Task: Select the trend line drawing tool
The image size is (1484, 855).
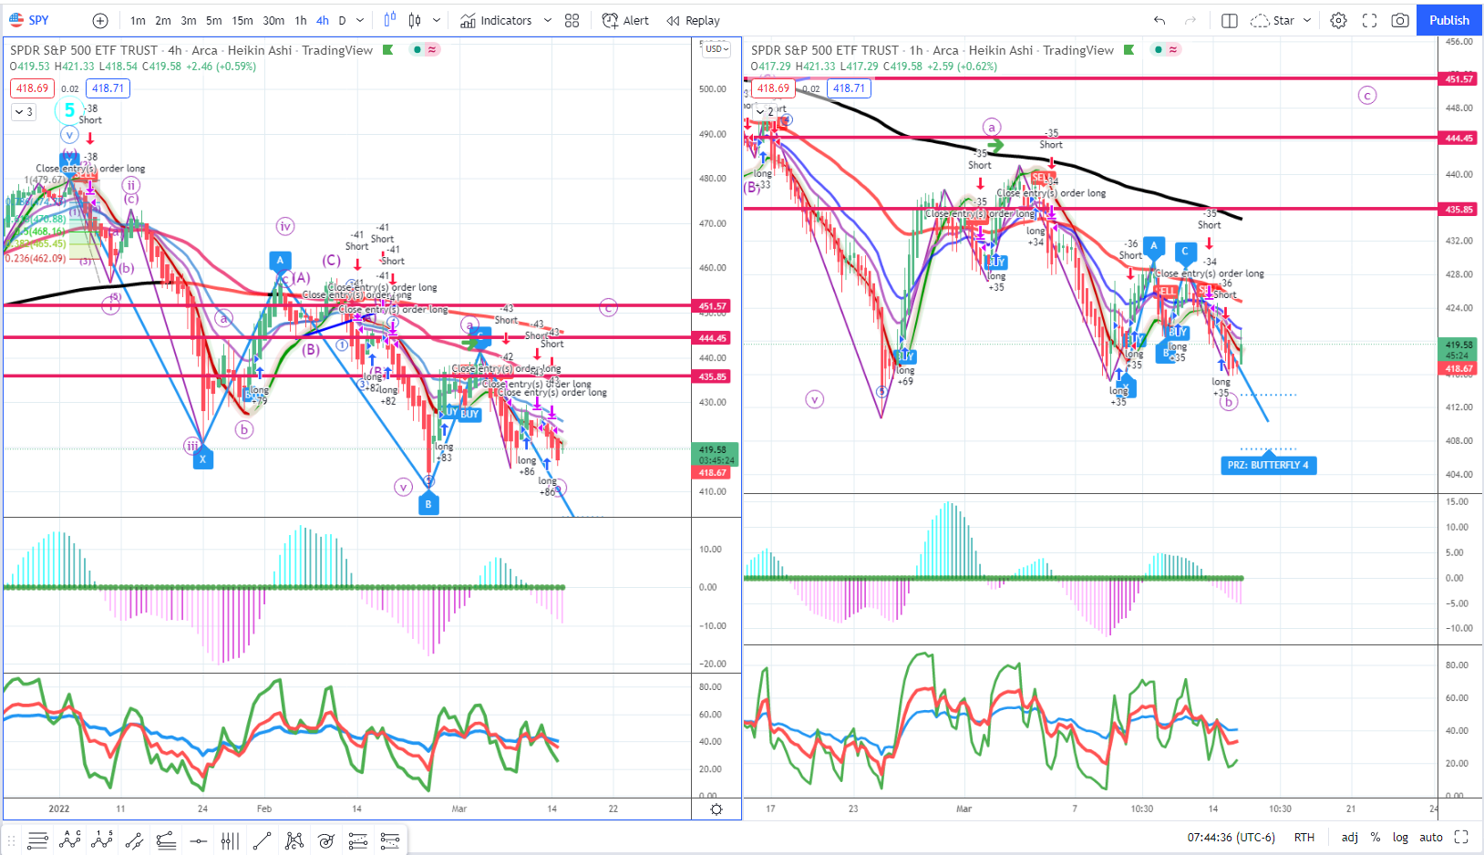Action: [262, 840]
